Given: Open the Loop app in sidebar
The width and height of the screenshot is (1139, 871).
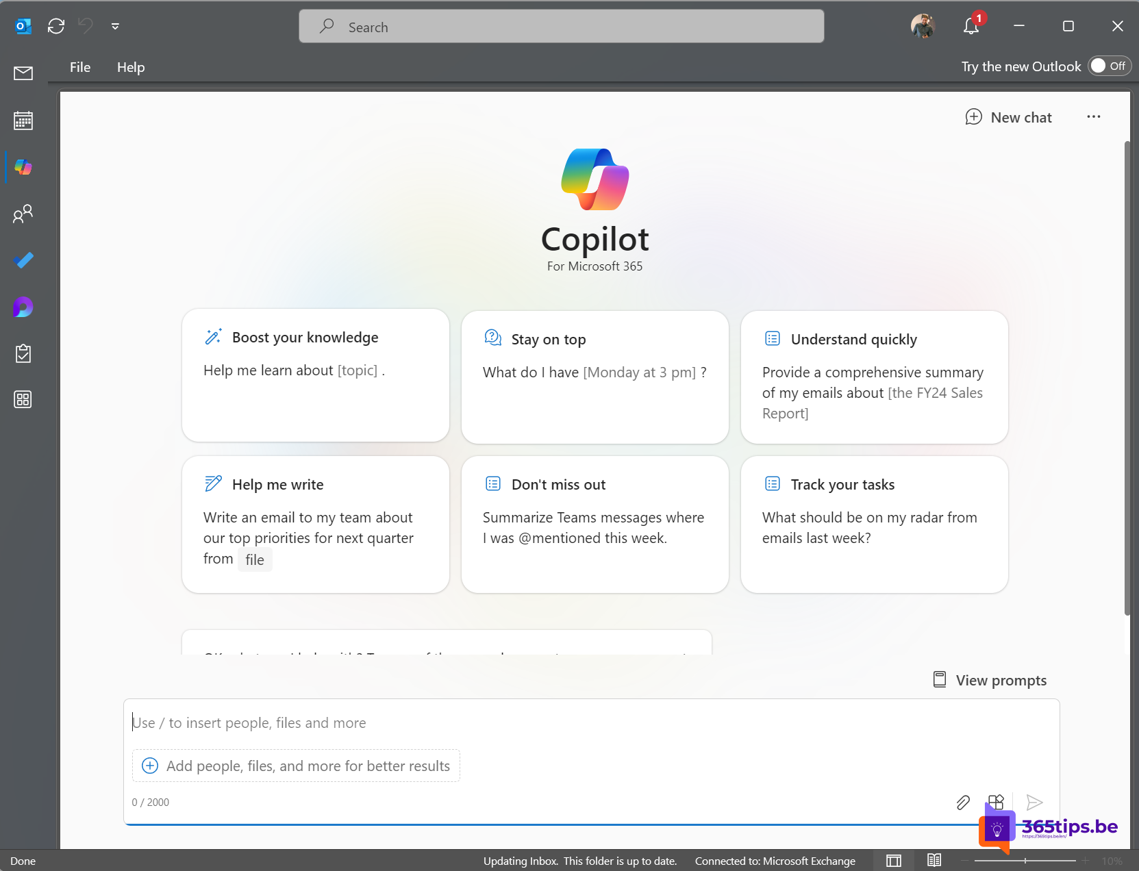Looking at the screenshot, I should (23, 307).
